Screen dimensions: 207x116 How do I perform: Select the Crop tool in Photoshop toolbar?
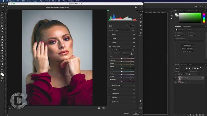pyautogui.click(x=2, y=24)
